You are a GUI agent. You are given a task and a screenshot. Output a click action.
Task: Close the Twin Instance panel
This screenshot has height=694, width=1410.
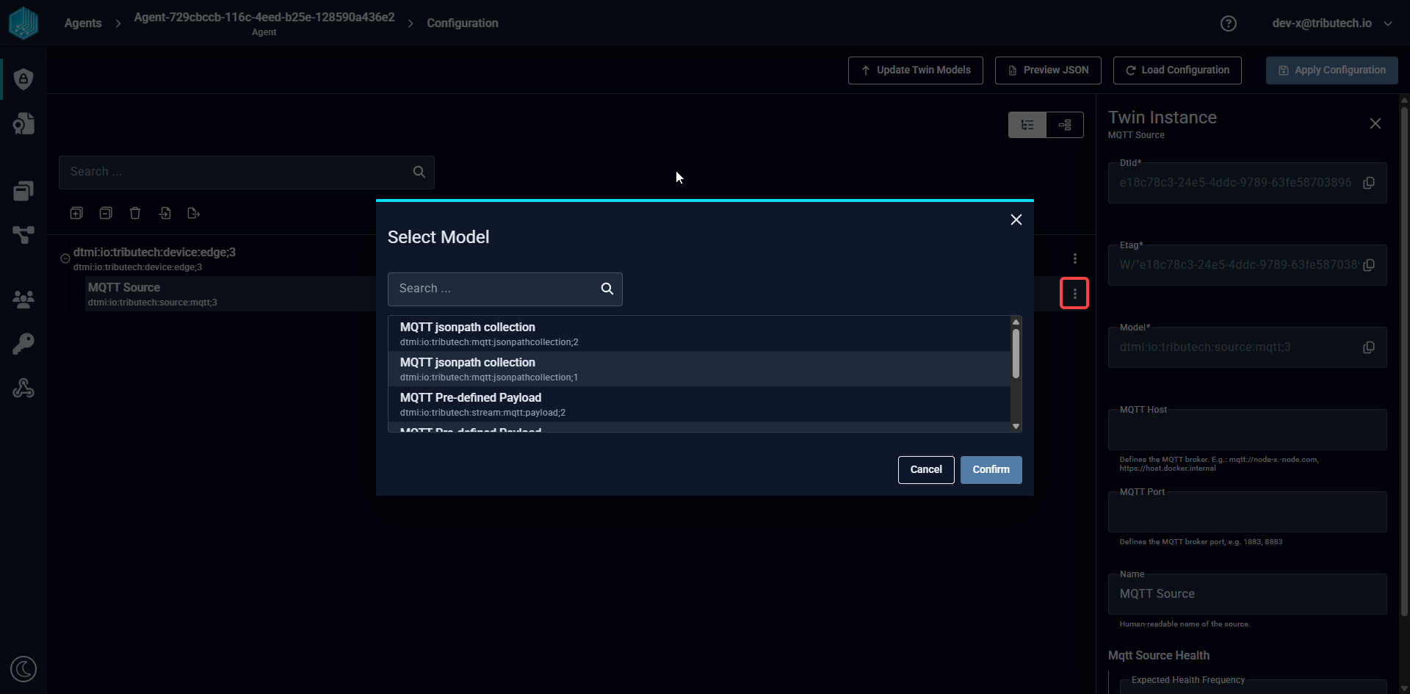coord(1375,123)
